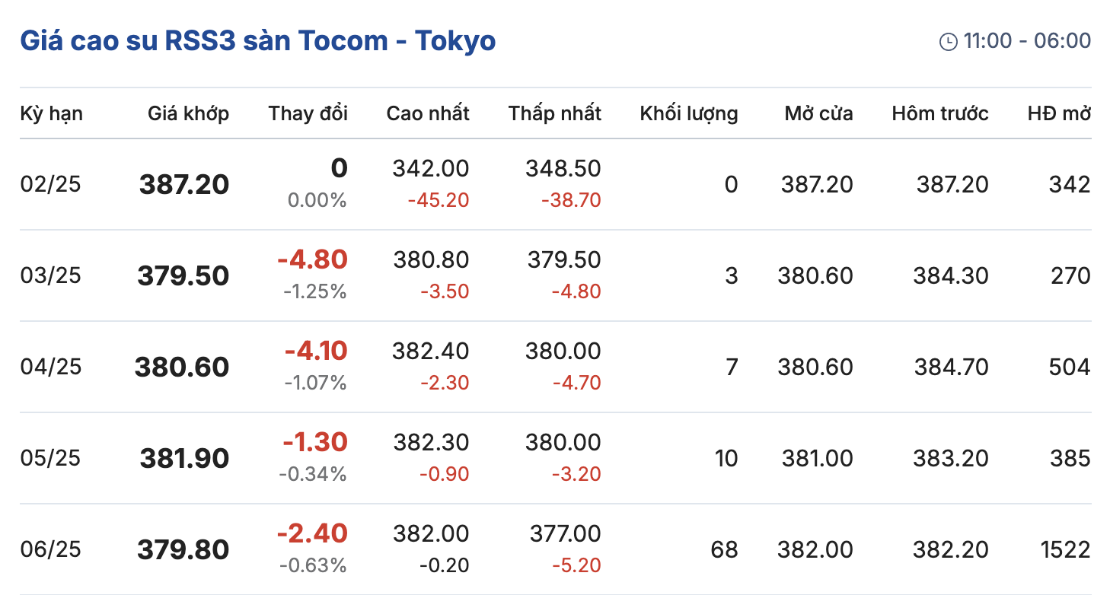Select the 02/25 contract row label
Screen dimensions: 1110x595
coord(50,184)
